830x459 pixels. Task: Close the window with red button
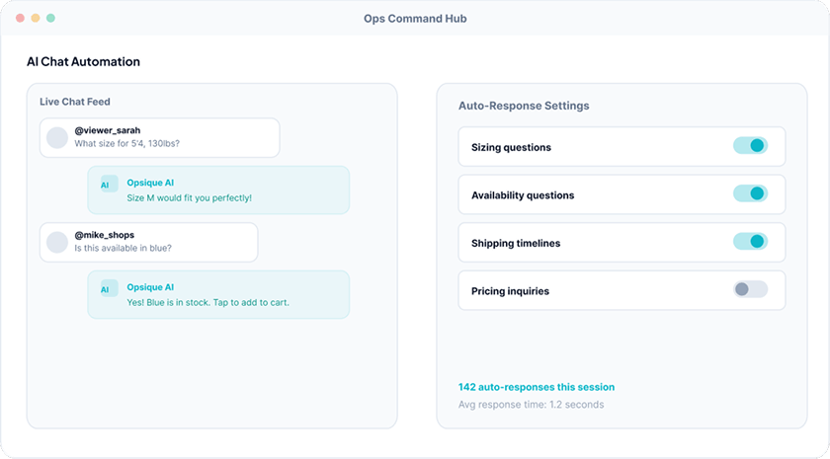pos(20,18)
